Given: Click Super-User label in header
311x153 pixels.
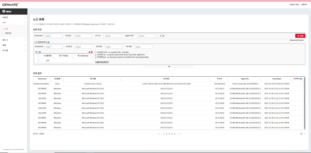Looking at the screenshot, I should 294,4.
